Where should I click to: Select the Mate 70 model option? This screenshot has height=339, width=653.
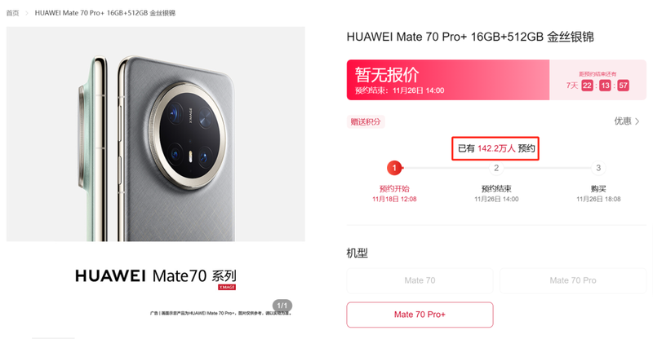pos(420,281)
